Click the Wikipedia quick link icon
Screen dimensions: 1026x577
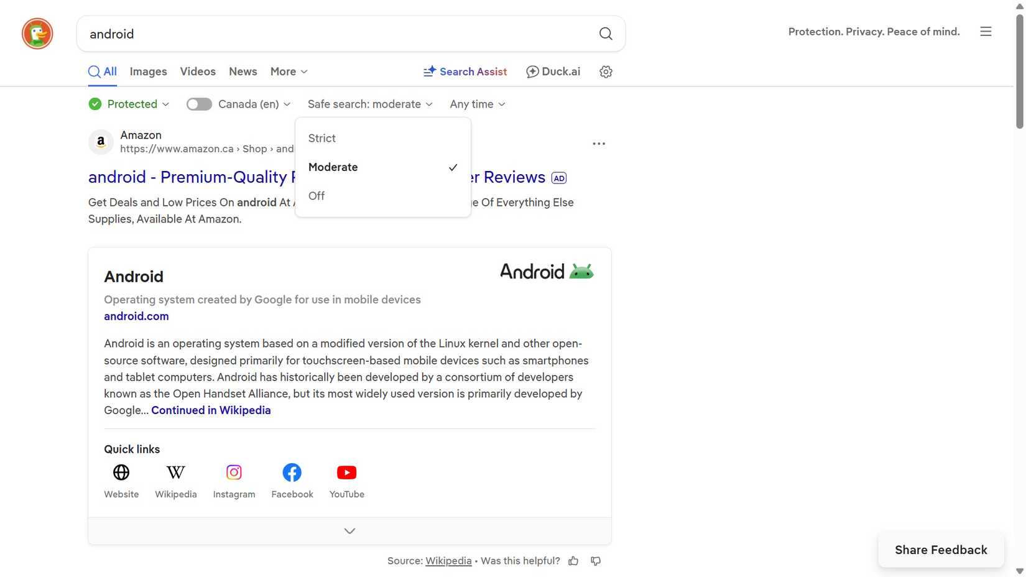pyautogui.click(x=176, y=473)
